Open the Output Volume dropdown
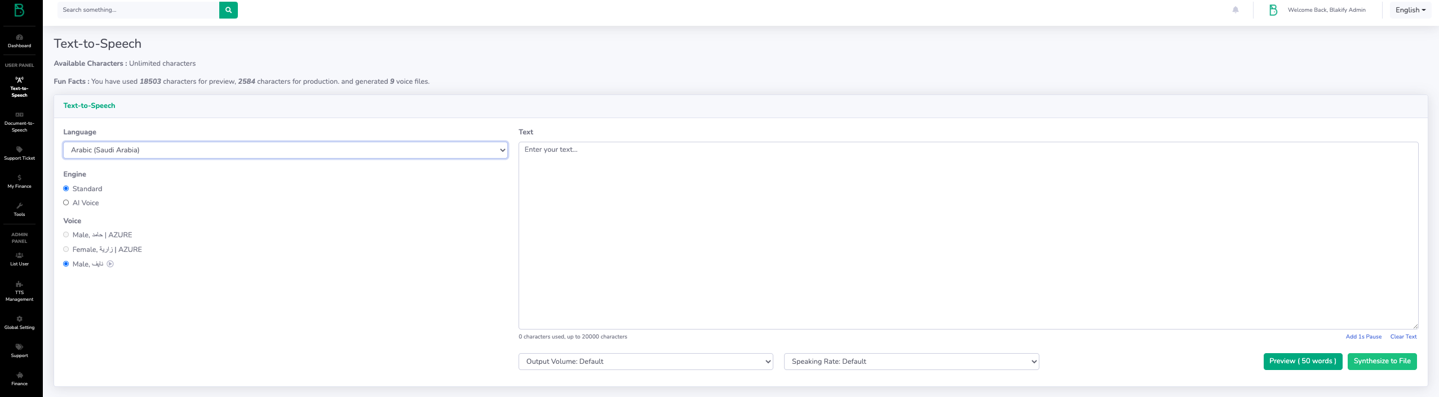Viewport: 1439px width, 397px height. [645, 362]
